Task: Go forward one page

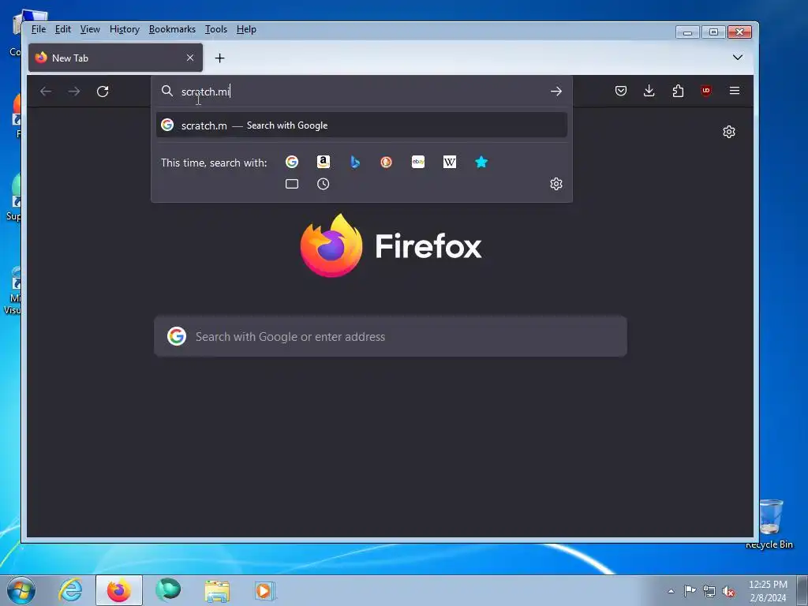Action: point(74,92)
